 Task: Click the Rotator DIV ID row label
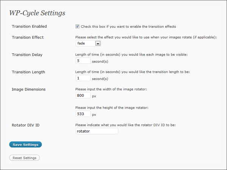pos(25,125)
